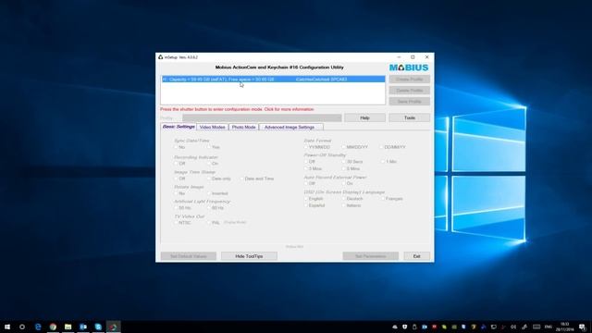Select Español OSD language

tap(314, 205)
